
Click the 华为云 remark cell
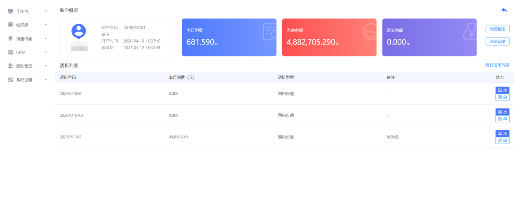click(393, 137)
